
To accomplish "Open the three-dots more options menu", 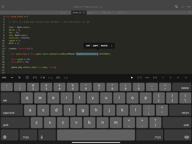I will click(x=189, y=7).
